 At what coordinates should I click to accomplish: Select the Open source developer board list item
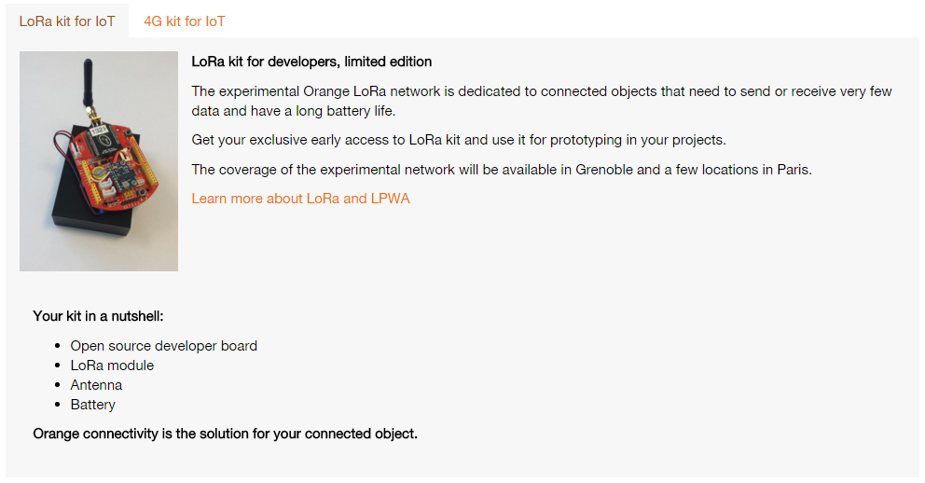click(x=163, y=346)
